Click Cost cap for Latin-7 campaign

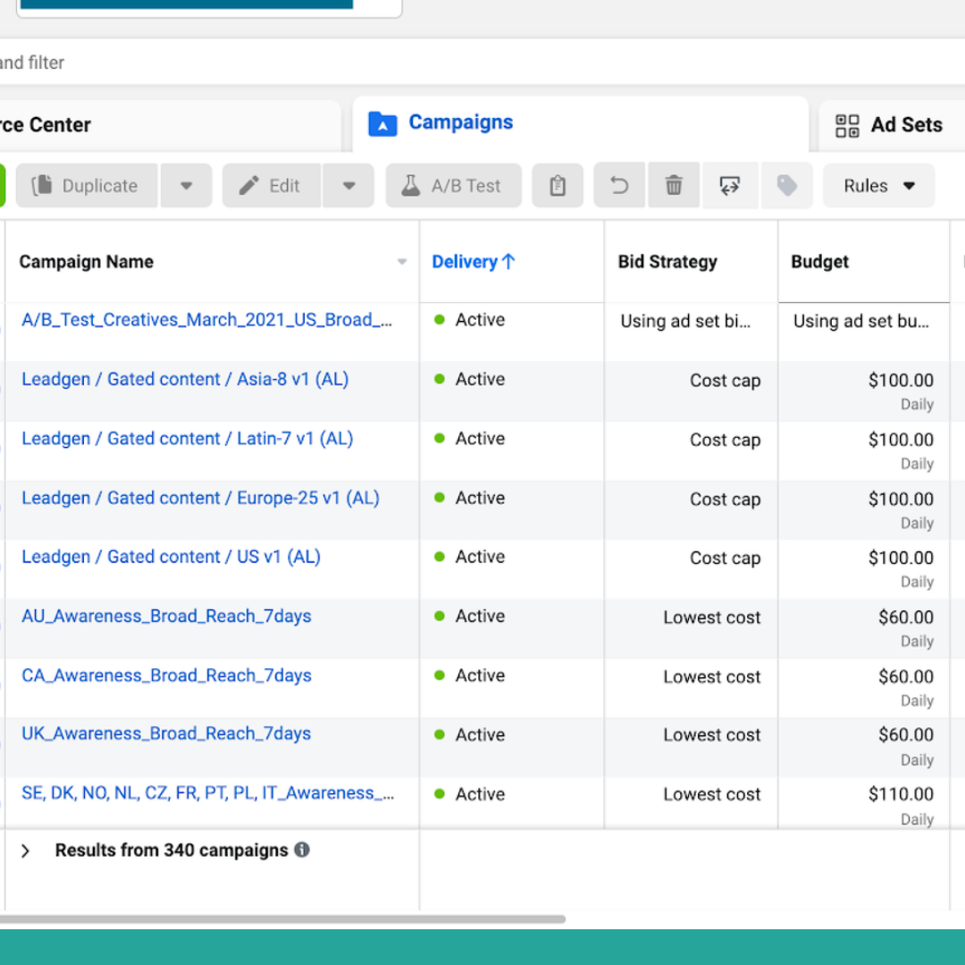tap(725, 441)
